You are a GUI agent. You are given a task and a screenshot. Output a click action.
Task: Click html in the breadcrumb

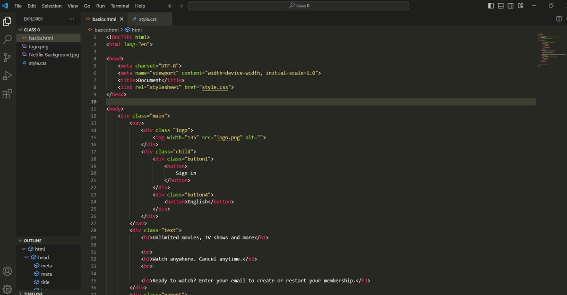point(137,30)
